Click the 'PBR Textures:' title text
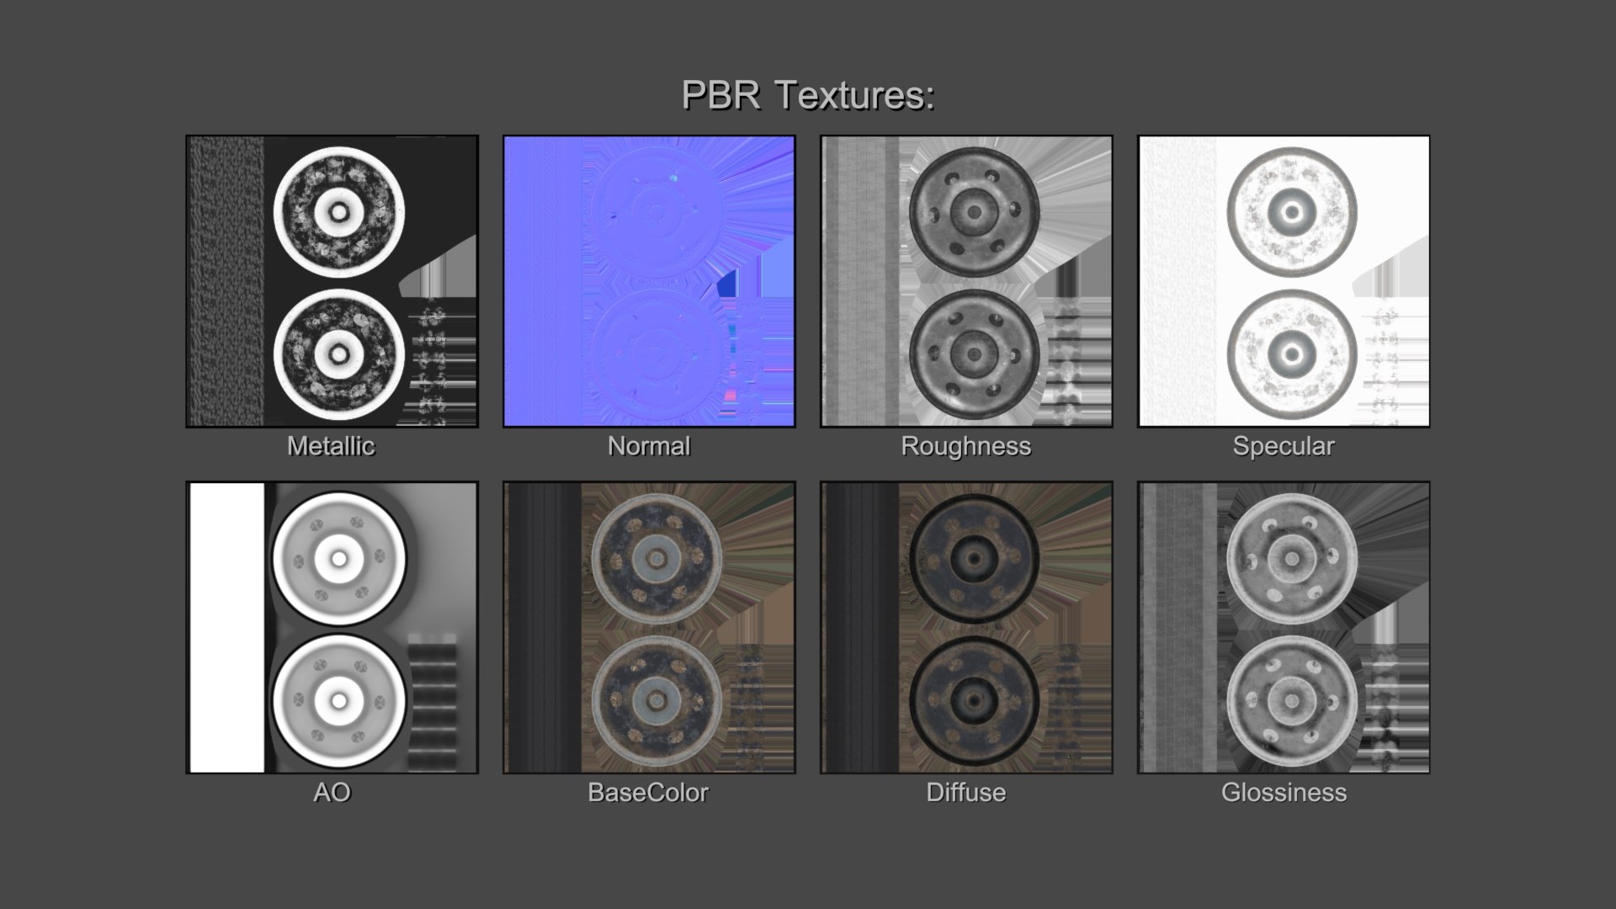This screenshot has width=1616, height=909. (808, 95)
